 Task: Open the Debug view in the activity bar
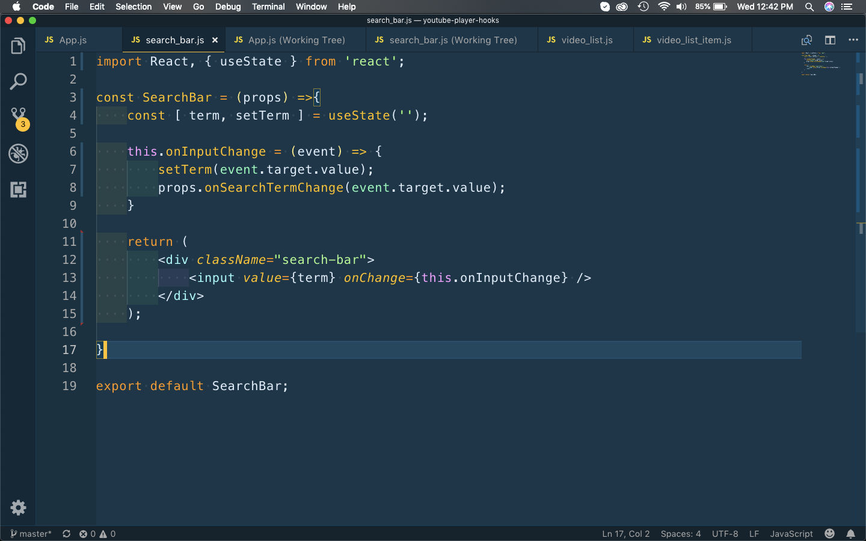tap(18, 154)
